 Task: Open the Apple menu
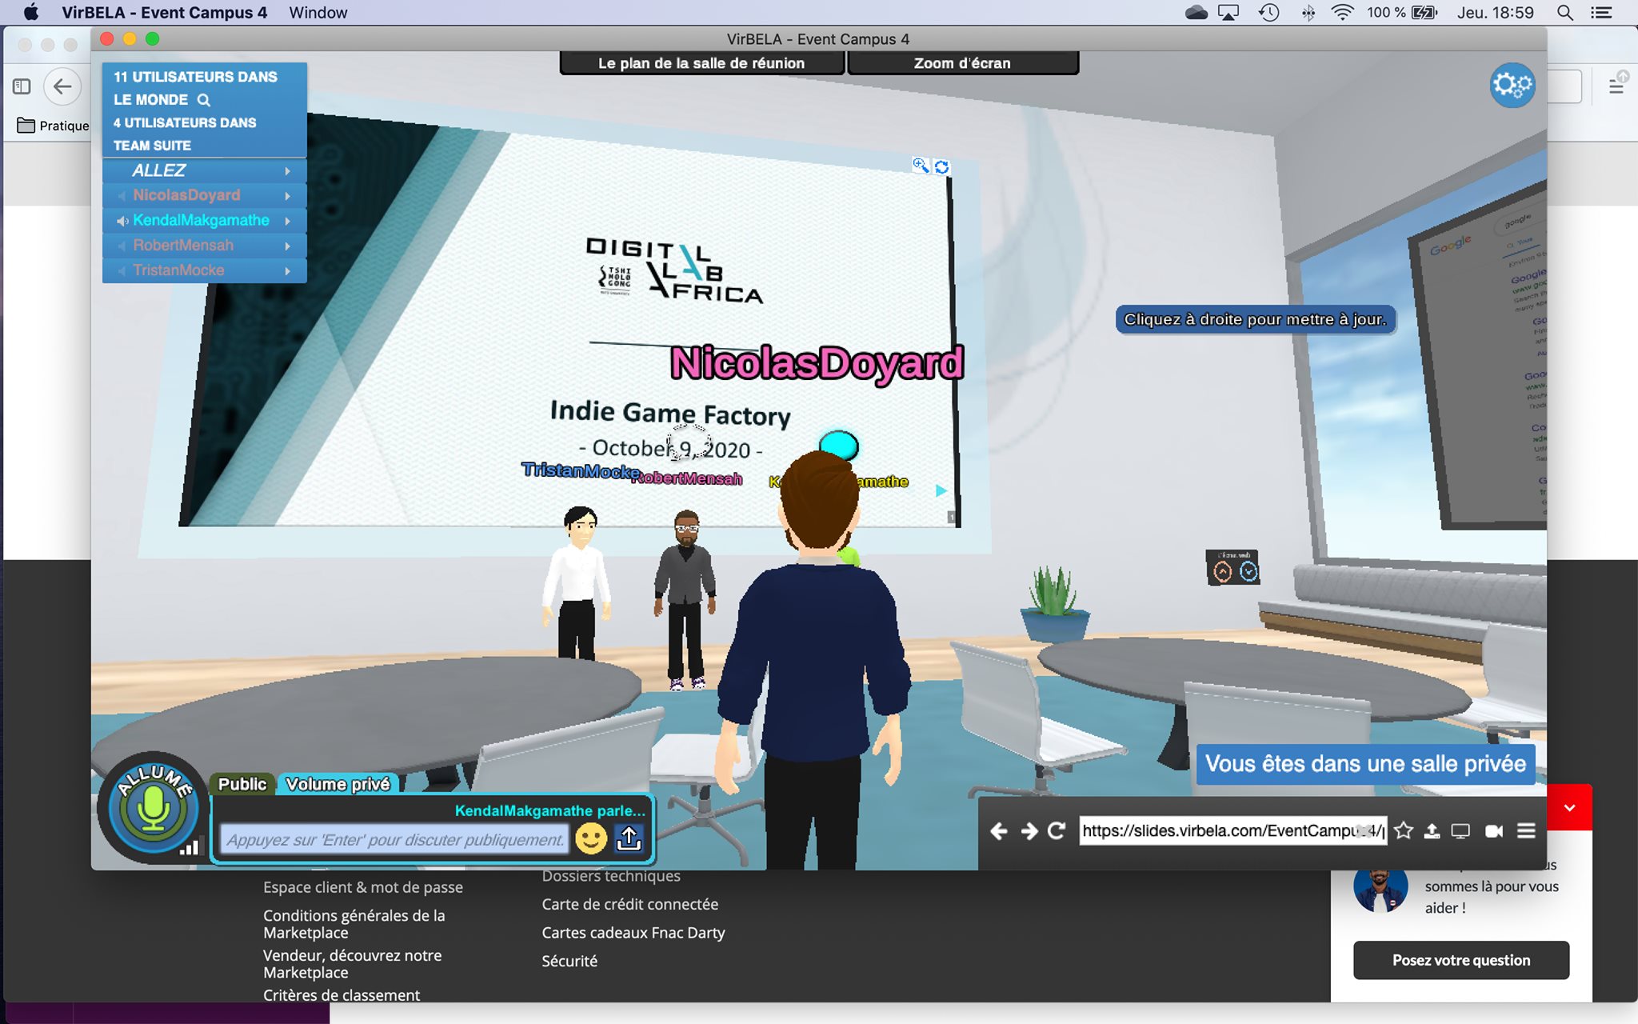[x=30, y=13]
